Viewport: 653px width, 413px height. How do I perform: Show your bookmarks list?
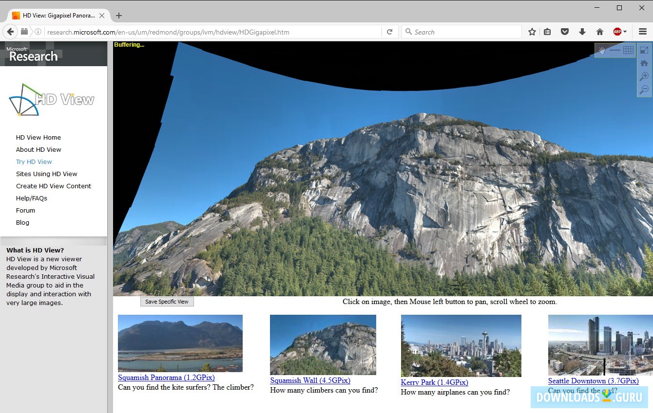(x=547, y=32)
